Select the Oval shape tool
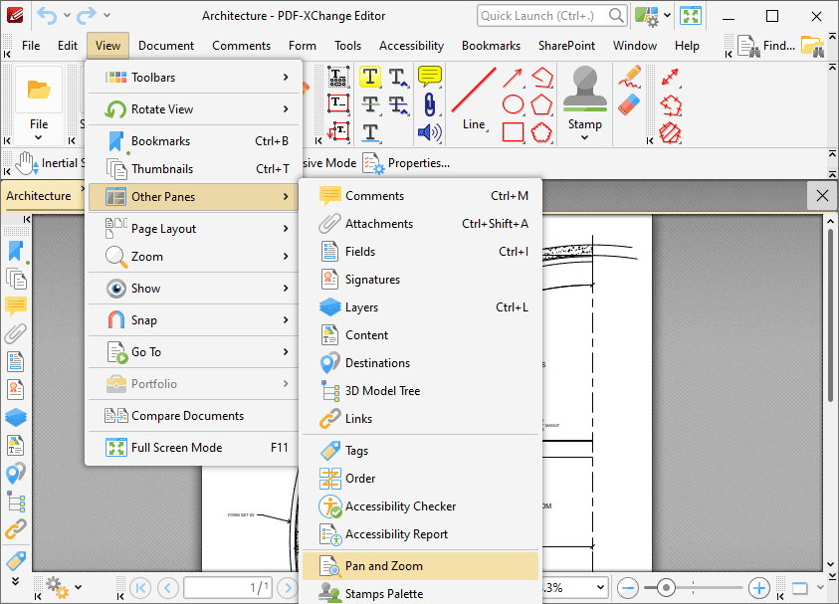This screenshot has width=839, height=604. pyautogui.click(x=514, y=104)
